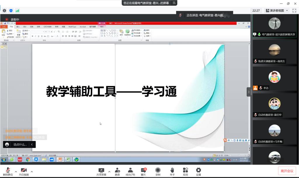Click the 说点什么... chat input box
This screenshot has width=299, height=178.
(20, 144)
